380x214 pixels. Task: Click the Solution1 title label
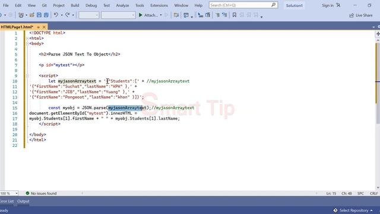point(294,5)
